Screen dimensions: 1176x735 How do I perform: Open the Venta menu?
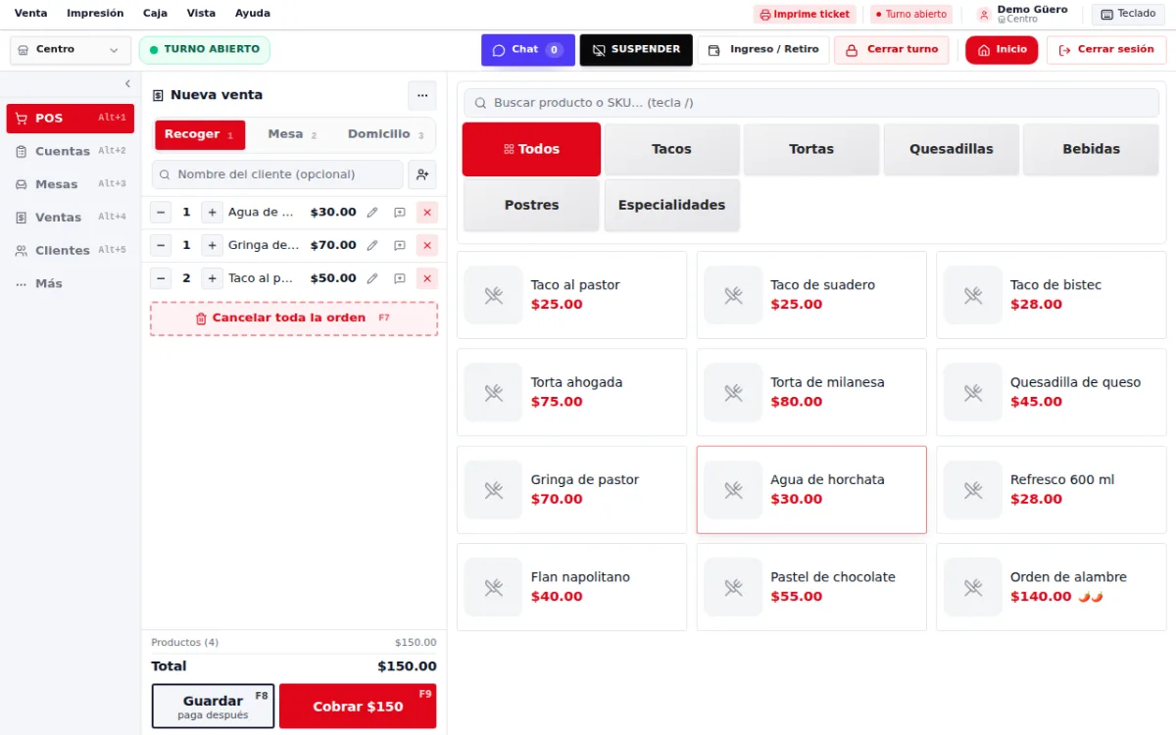point(30,14)
